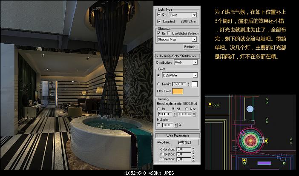Click the Multiplier spinner arrows

[175, 125]
